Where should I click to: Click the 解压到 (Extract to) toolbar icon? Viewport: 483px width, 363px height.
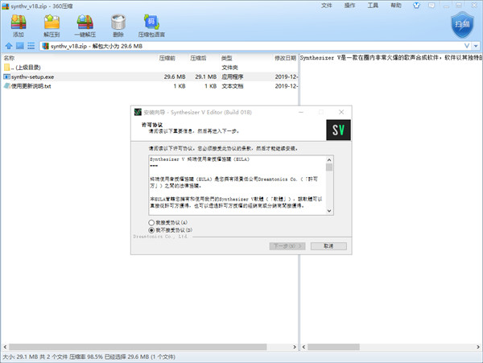[52, 23]
